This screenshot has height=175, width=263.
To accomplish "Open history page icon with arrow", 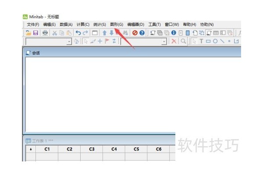I will pos(181,33).
